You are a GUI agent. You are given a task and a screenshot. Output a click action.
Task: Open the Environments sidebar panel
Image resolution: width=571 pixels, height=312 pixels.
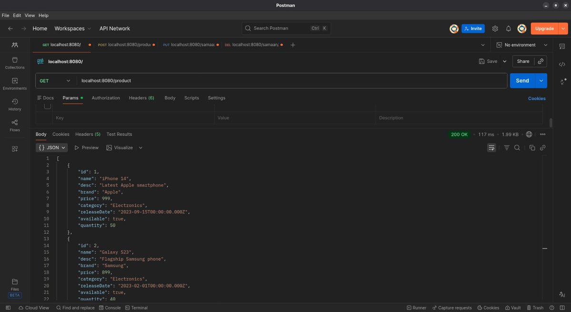15,84
